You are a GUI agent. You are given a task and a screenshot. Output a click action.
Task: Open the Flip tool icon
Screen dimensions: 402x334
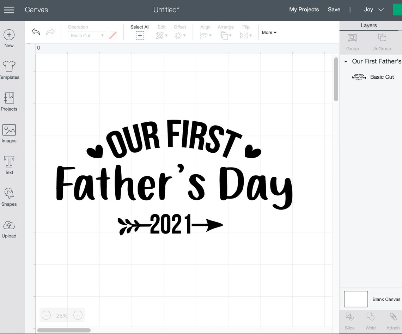pos(244,35)
